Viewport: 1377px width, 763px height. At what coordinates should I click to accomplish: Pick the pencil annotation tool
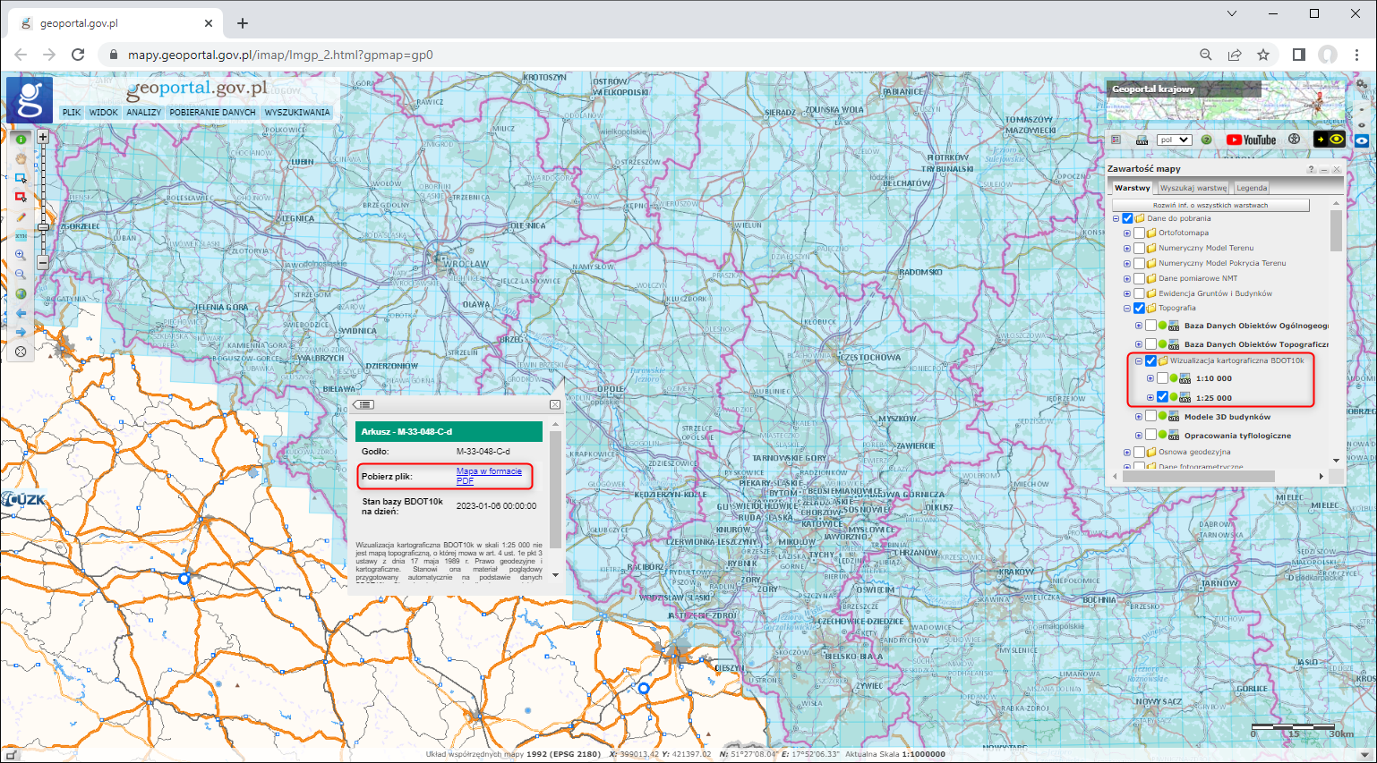20,217
